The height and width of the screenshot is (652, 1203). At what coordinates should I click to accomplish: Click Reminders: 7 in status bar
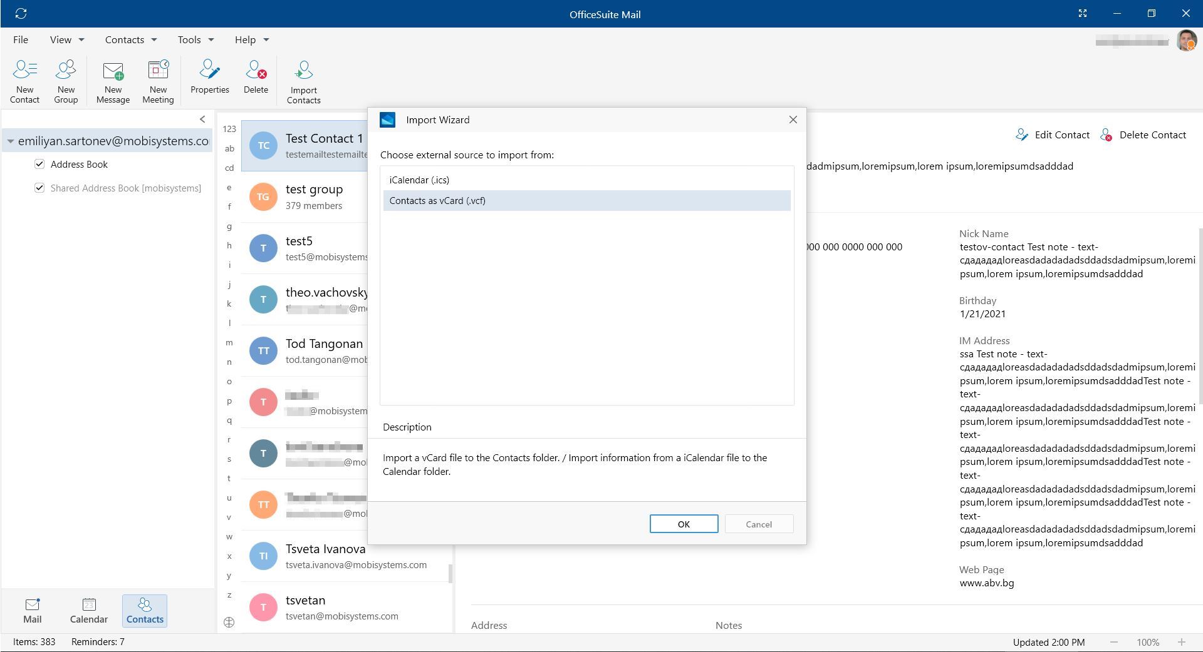point(98,642)
